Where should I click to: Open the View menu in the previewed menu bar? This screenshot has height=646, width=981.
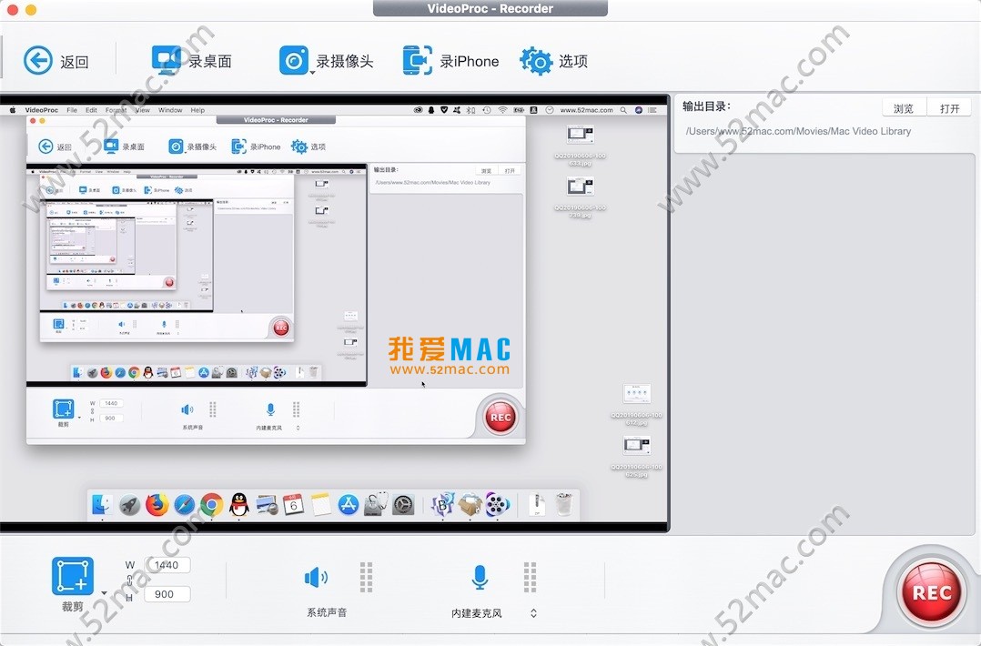pos(143,110)
